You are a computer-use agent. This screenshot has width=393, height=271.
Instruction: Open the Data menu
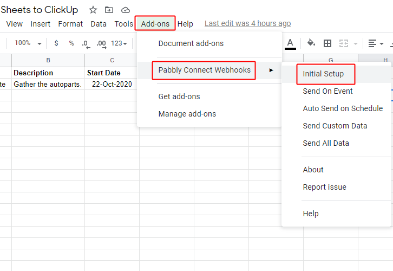(99, 24)
